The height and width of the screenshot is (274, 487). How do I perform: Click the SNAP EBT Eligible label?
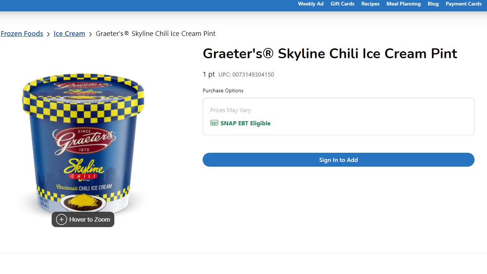click(246, 123)
